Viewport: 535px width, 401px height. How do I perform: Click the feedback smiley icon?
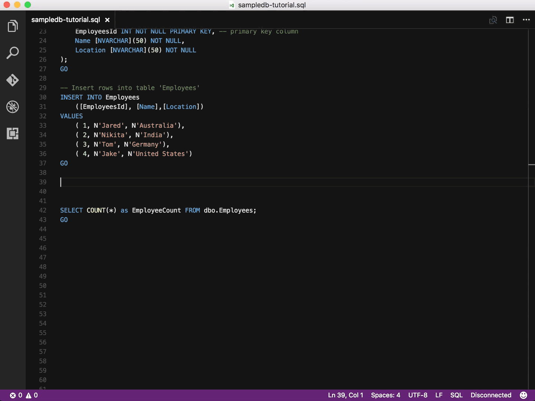(523, 395)
